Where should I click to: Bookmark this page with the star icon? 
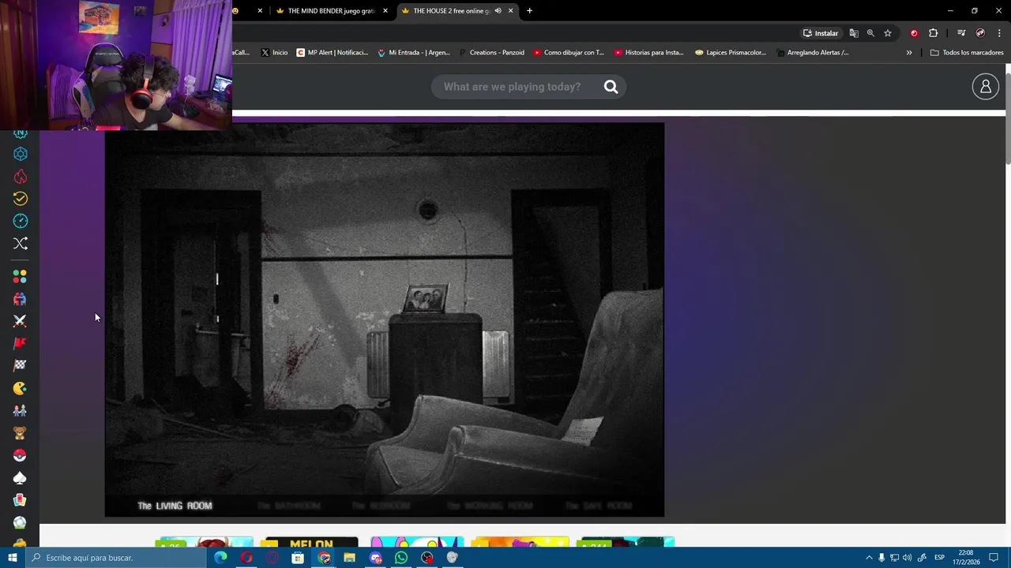pos(888,33)
